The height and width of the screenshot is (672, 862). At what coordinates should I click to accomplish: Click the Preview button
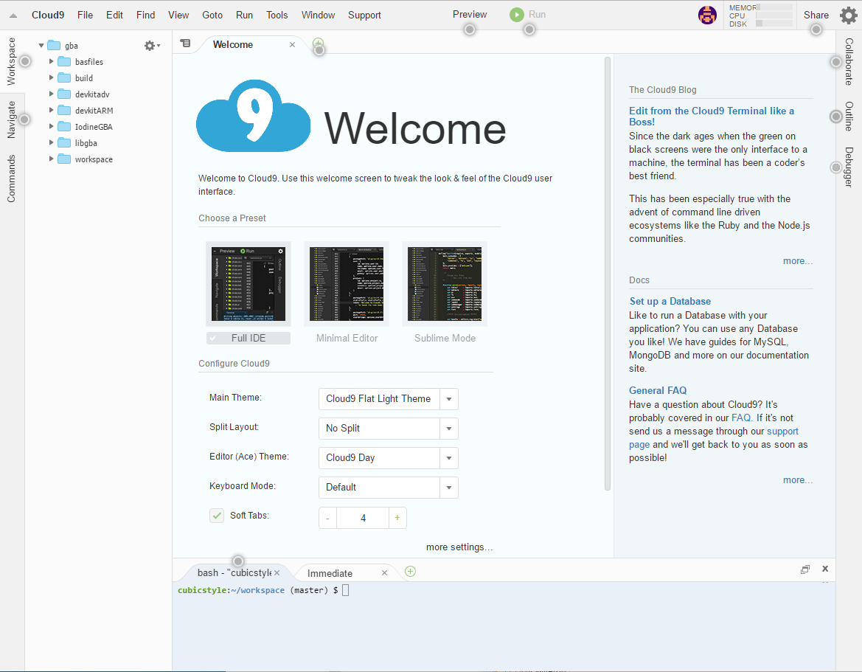(470, 14)
